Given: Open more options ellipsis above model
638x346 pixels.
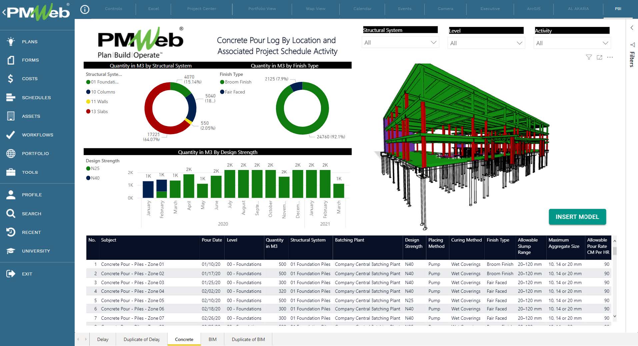Looking at the screenshot, I should pos(610,57).
